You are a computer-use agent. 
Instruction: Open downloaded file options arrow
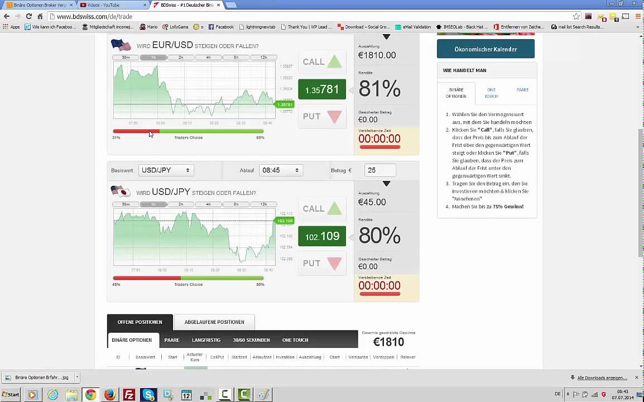[x=77, y=377]
